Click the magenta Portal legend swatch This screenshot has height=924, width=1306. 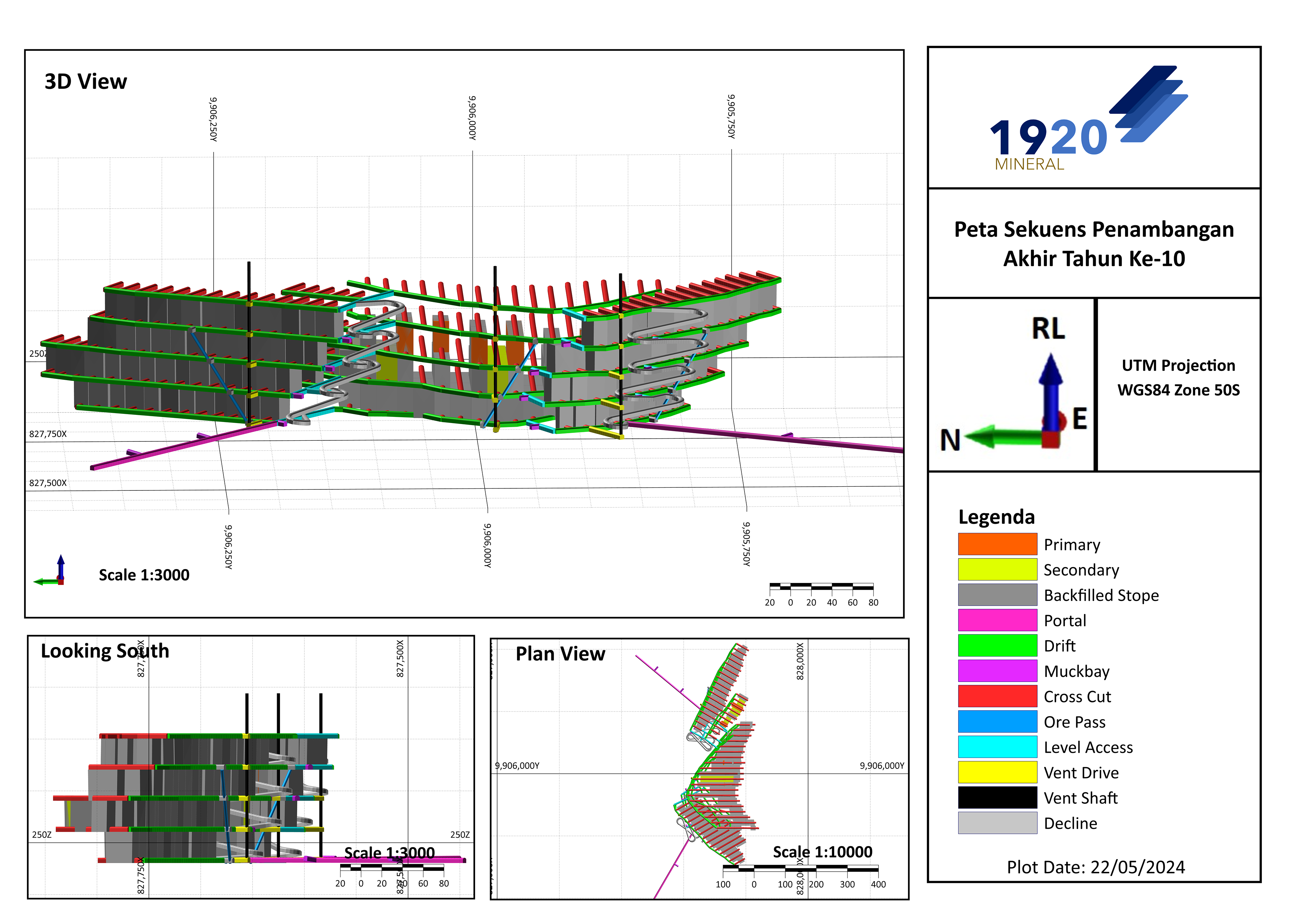997,620
